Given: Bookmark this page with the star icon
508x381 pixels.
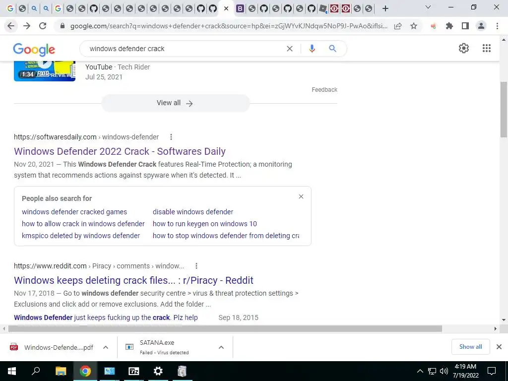Looking at the screenshot, I should [414, 26].
